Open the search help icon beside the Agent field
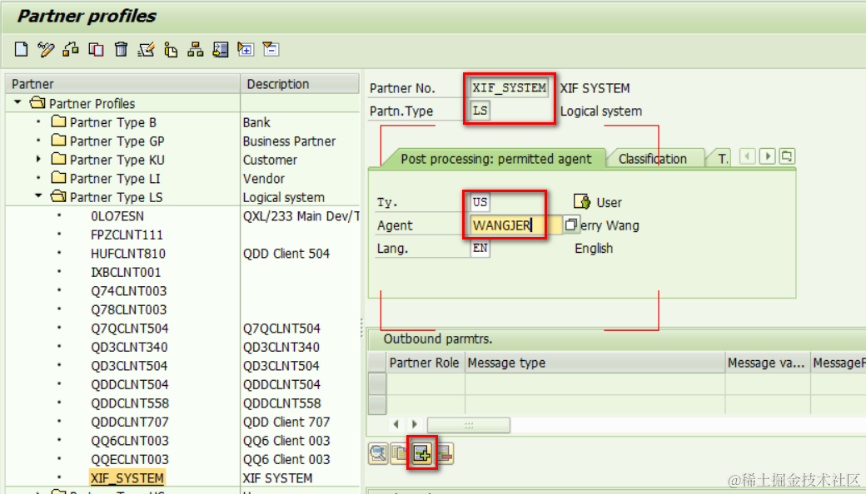 pyautogui.click(x=571, y=225)
